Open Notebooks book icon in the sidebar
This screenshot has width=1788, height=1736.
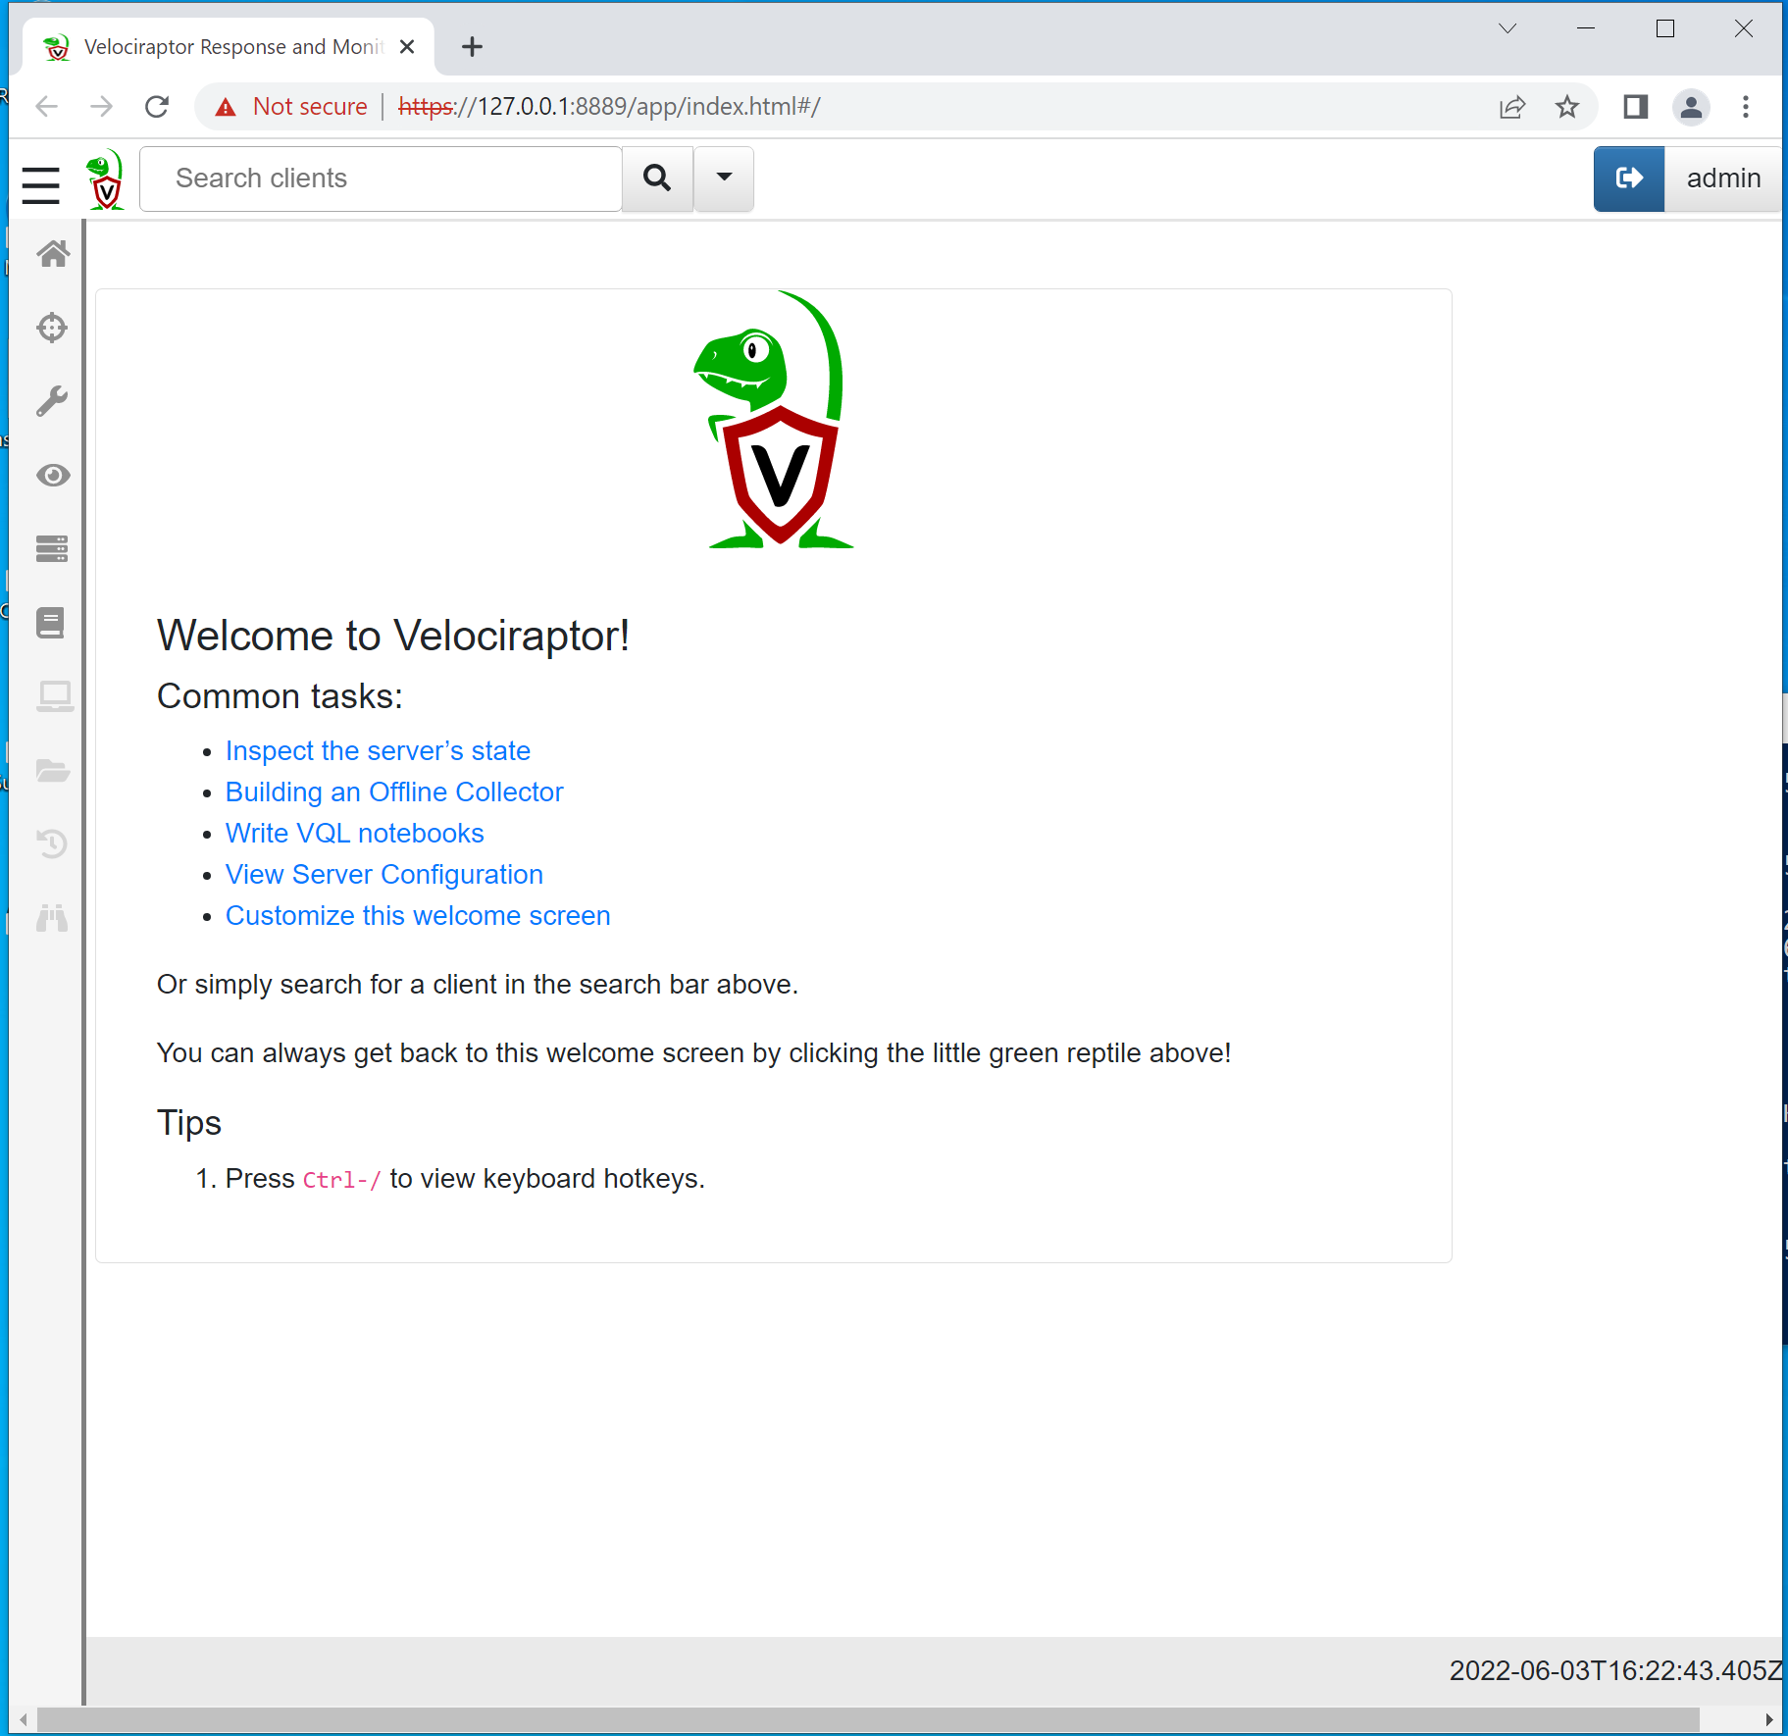(51, 623)
